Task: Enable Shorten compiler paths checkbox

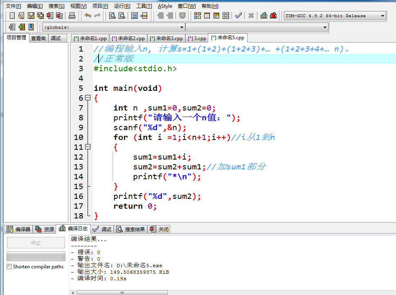Action: tap(9, 267)
